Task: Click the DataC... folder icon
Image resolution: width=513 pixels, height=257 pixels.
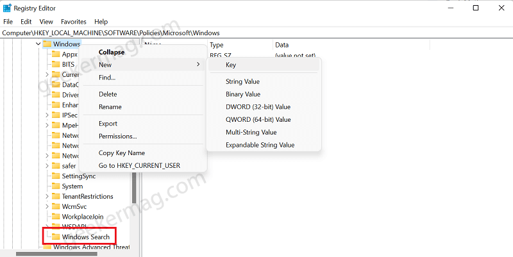Action: [x=56, y=85]
